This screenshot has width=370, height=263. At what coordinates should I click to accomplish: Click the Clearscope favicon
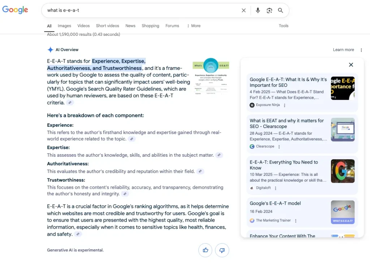tap(252, 146)
